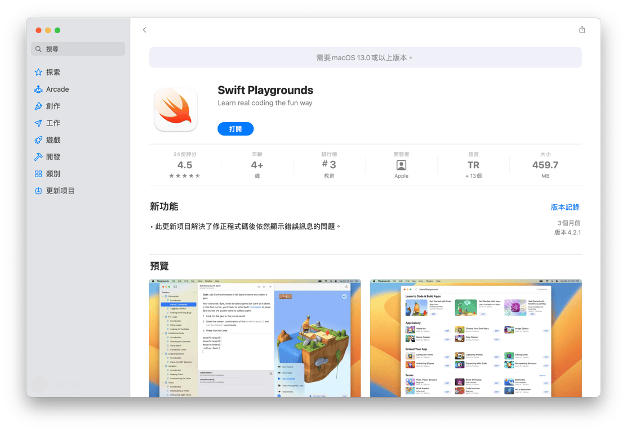627x432 pixels.
Task: Click the rating stars row
Action: coord(185,175)
